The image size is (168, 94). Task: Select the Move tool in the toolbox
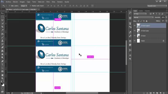[x=2, y=13]
